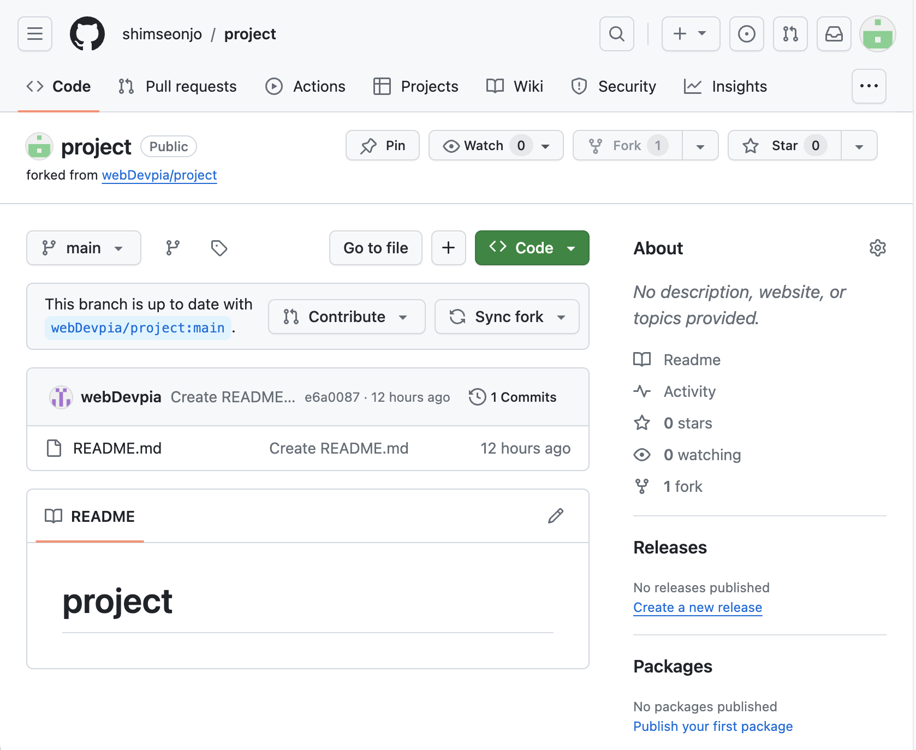Click the GitHub logo icon
916x750 pixels.
(87, 34)
